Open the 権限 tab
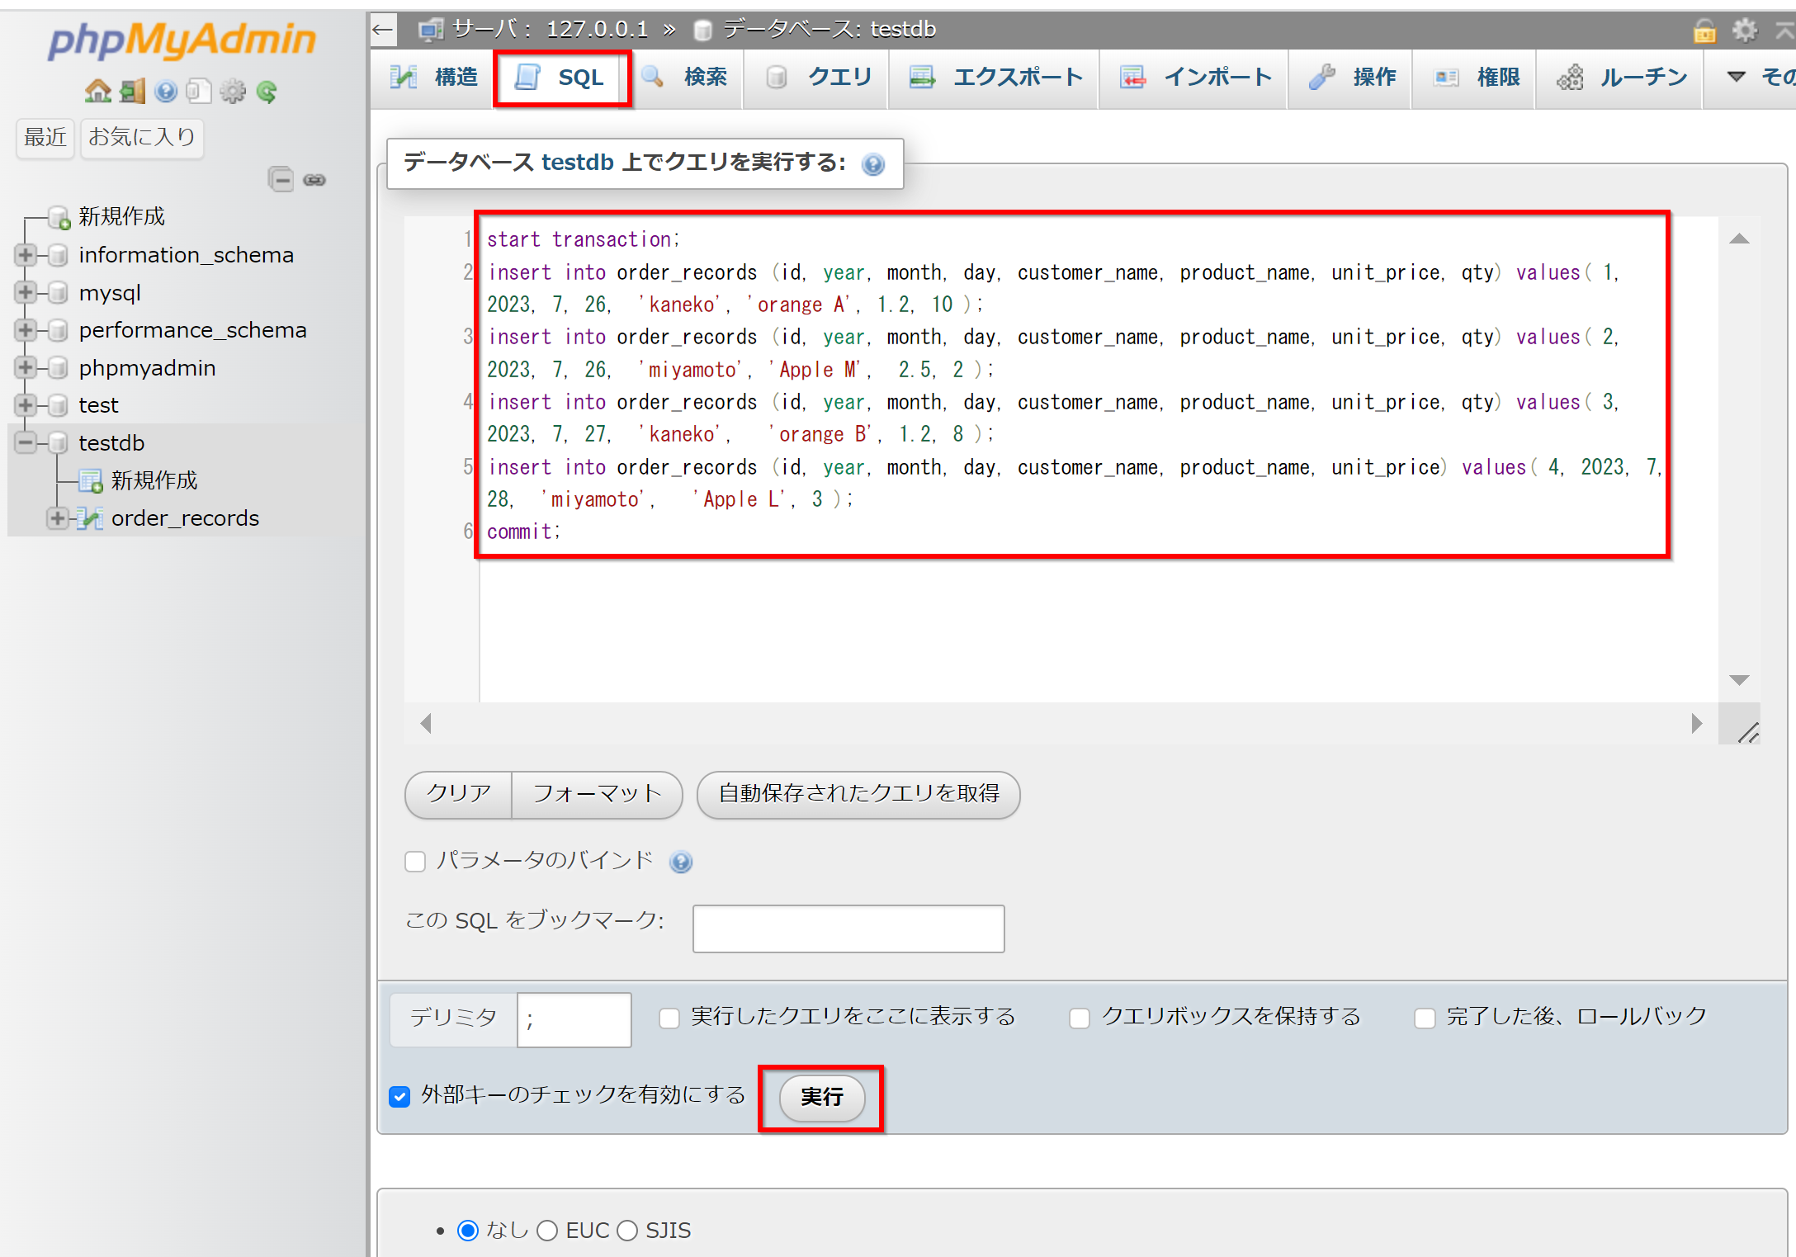 pyautogui.click(x=1476, y=78)
